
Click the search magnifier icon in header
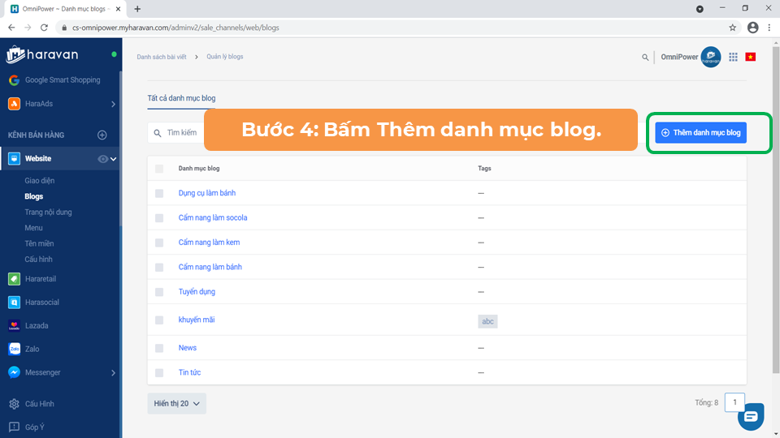(x=646, y=58)
